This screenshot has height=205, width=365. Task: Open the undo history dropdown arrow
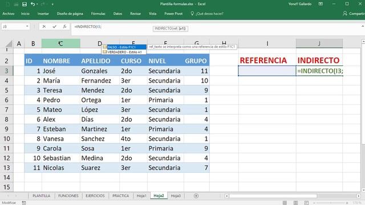click(37, 4)
